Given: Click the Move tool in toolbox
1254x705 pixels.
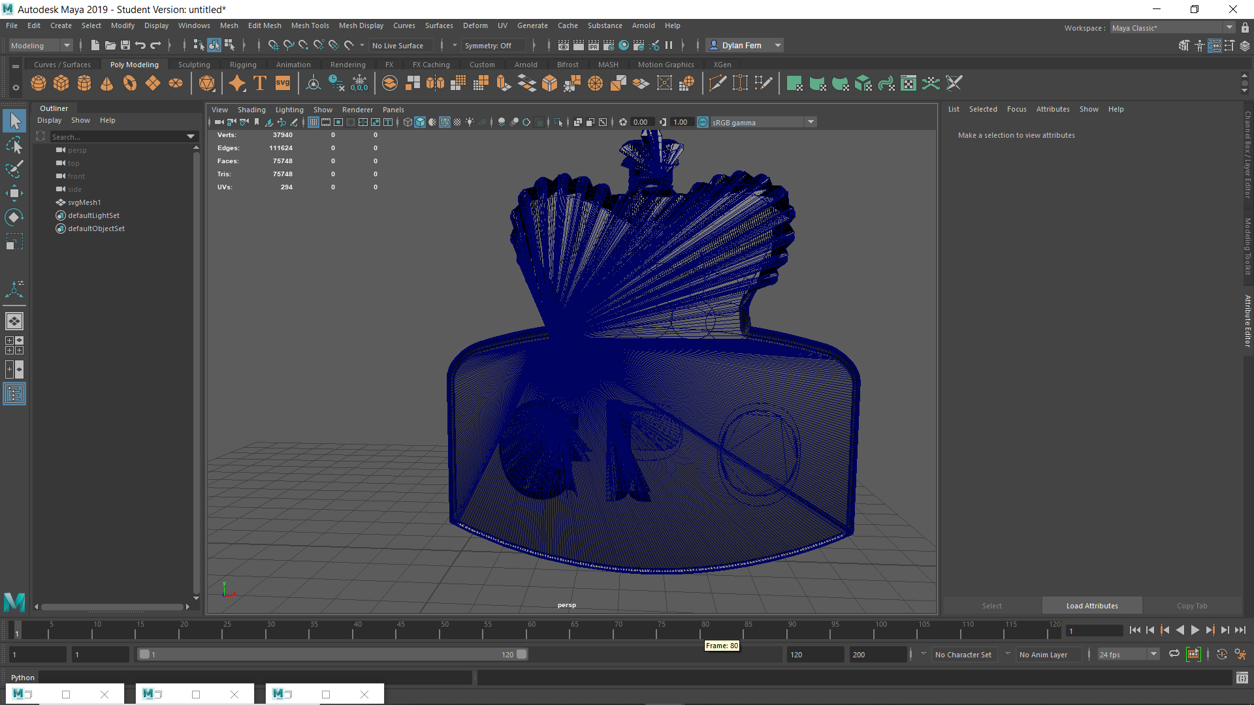Looking at the screenshot, I should [x=14, y=193].
